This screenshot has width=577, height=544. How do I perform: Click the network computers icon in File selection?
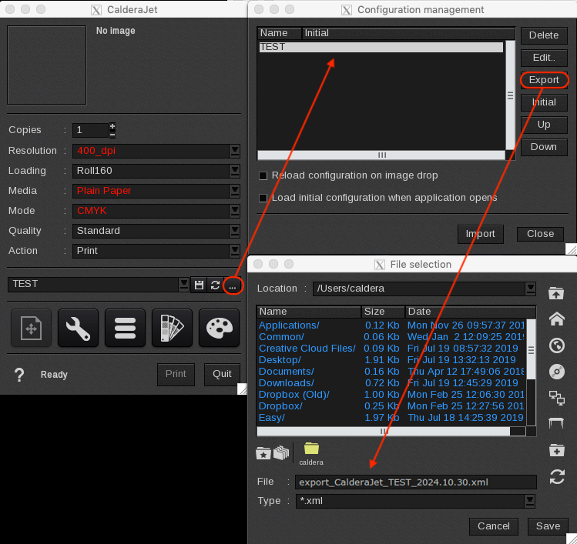coord(557,398)
